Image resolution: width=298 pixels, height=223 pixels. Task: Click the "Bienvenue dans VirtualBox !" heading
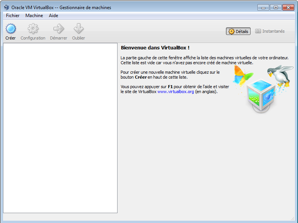click(155, 47)
